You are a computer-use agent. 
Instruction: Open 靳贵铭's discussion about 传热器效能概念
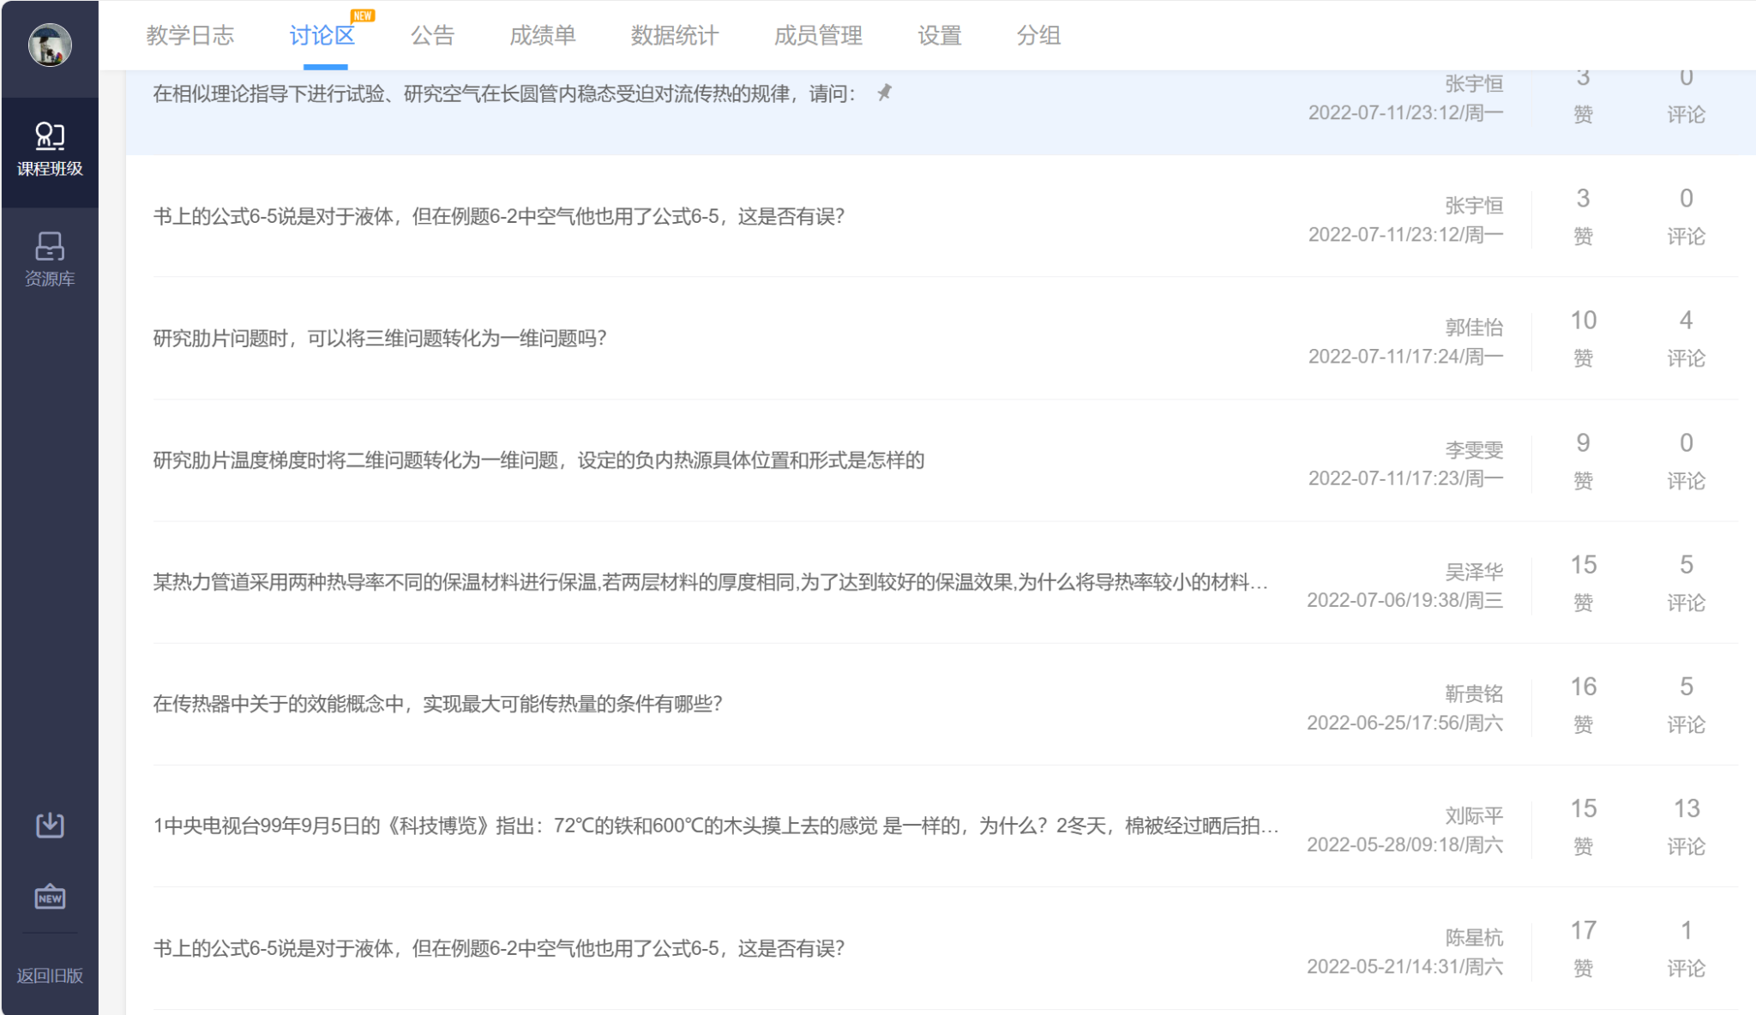437,704
